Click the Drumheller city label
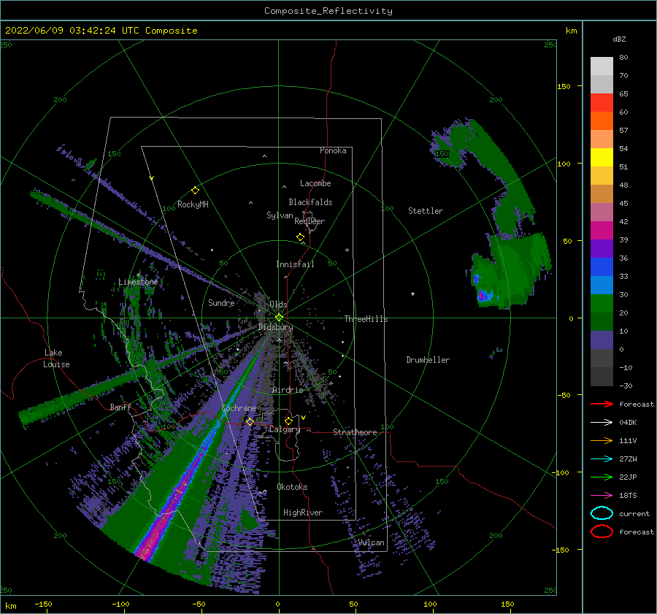The height and width of the screenshot is (614, 657). click(x=428, y=360)
